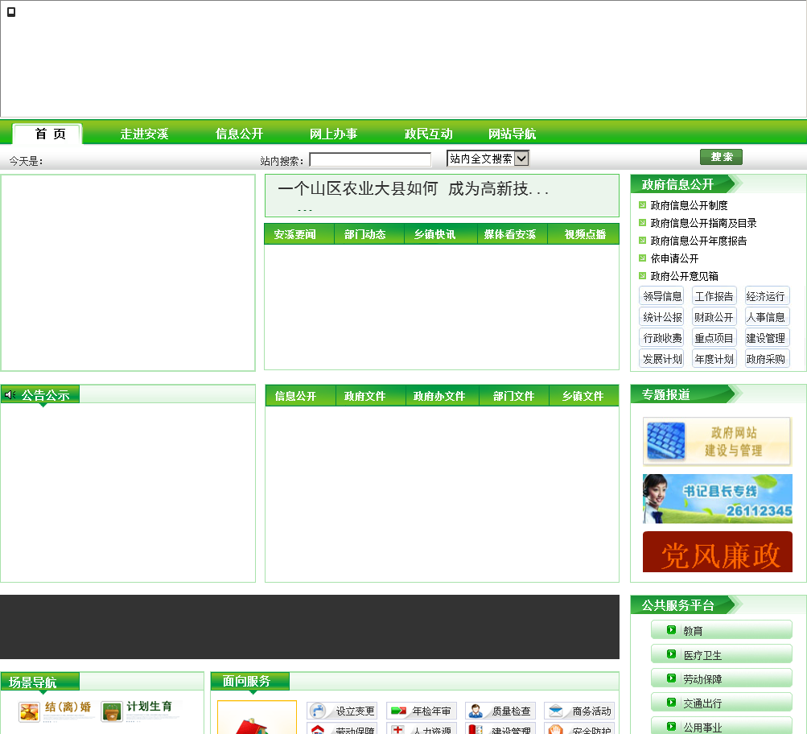
Task: Click the 建设管理 button in 政府信息公开
Action: [x=766, y=338]
